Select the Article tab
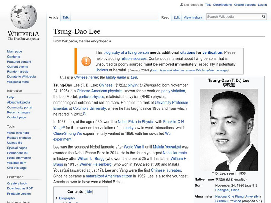271x203 pixels. [x=54, y=17]
